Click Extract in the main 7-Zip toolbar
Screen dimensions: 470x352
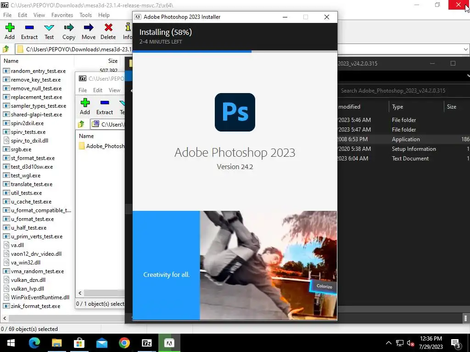29,32
